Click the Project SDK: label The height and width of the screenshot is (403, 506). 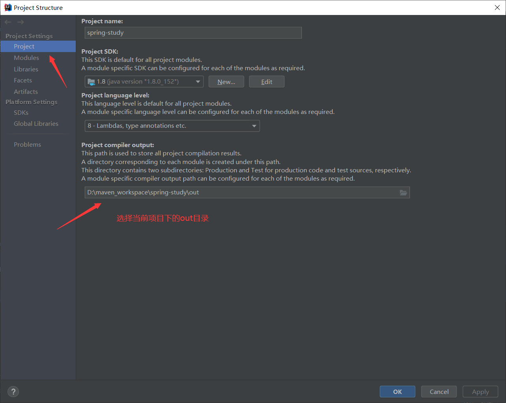(100, 51)
